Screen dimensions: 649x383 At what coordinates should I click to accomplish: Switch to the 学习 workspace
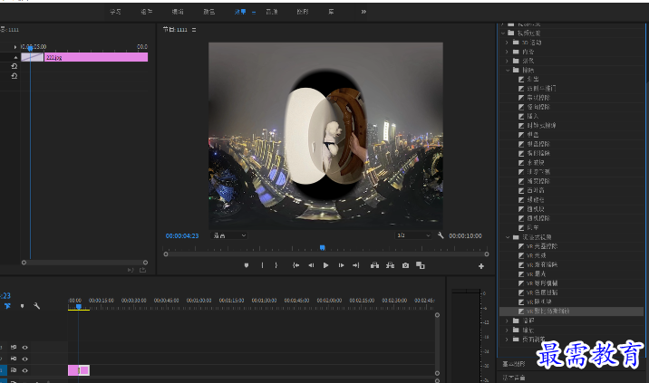115,12
